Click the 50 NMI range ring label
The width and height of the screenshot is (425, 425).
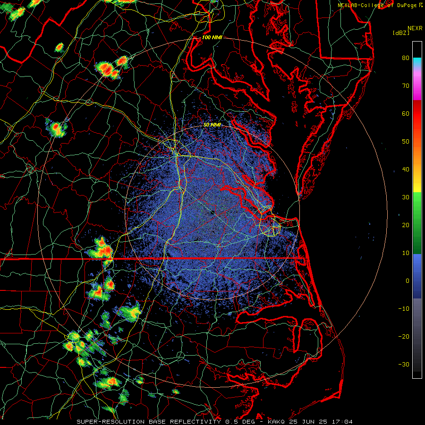[212, 125]
